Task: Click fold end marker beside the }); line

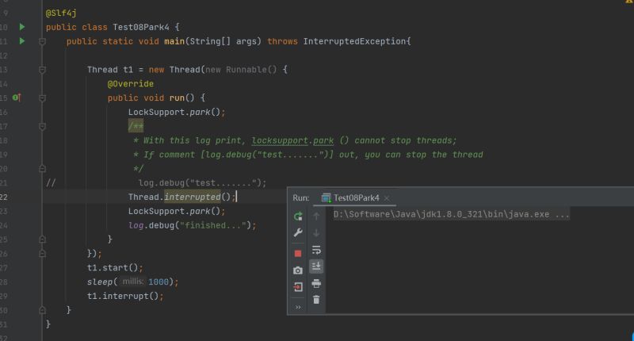Action: point(42,254)
